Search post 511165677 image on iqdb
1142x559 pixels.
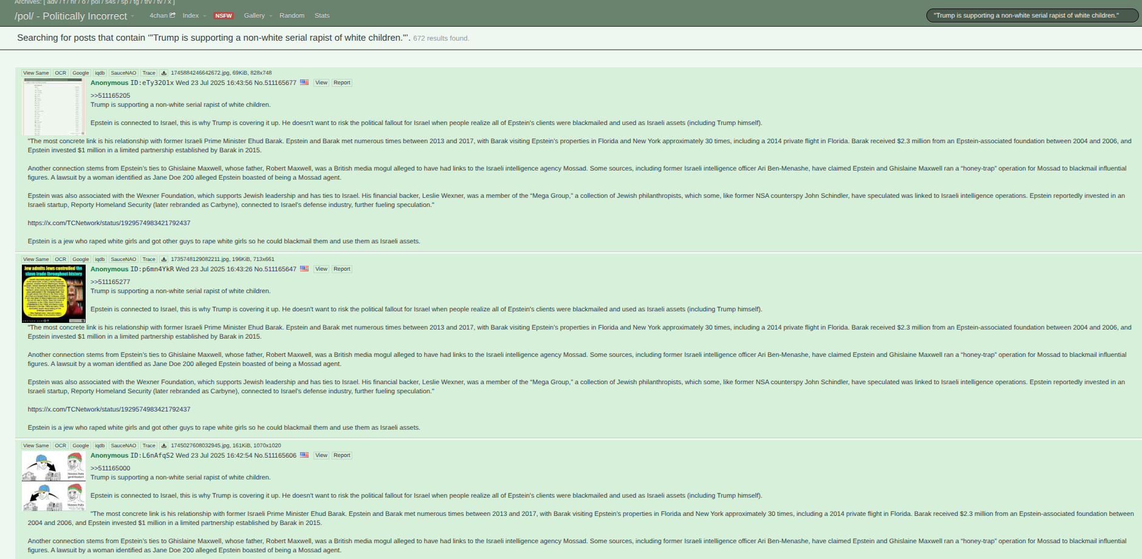100,73
